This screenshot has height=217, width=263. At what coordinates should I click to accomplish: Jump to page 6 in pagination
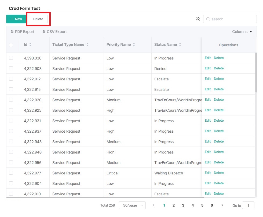coord(212,205)
